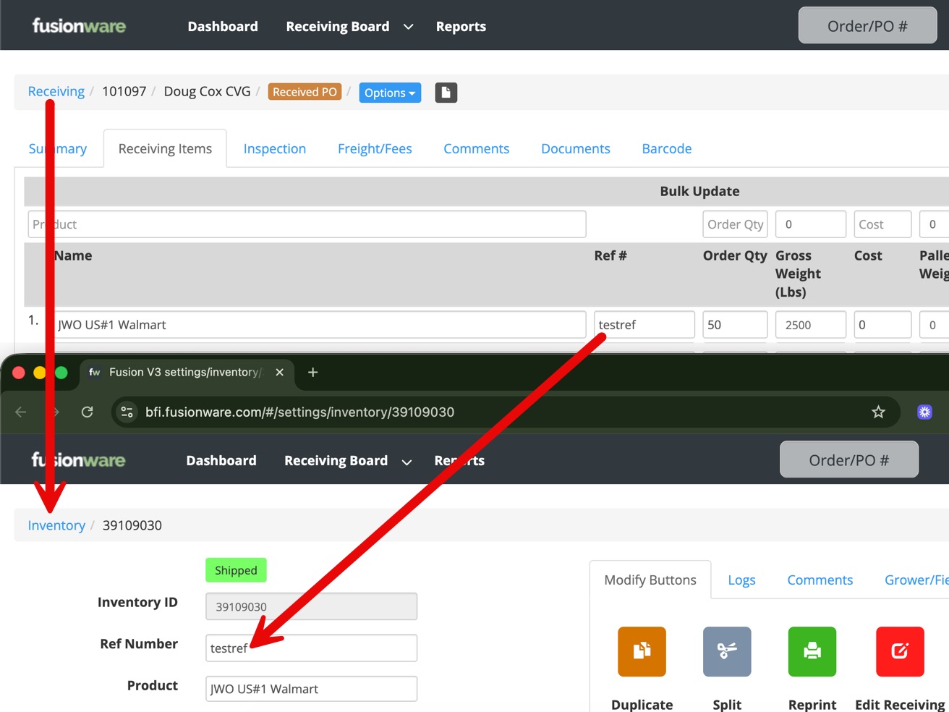
Task: Close the Fusion V3 settings tab
Action: (279, 372)
